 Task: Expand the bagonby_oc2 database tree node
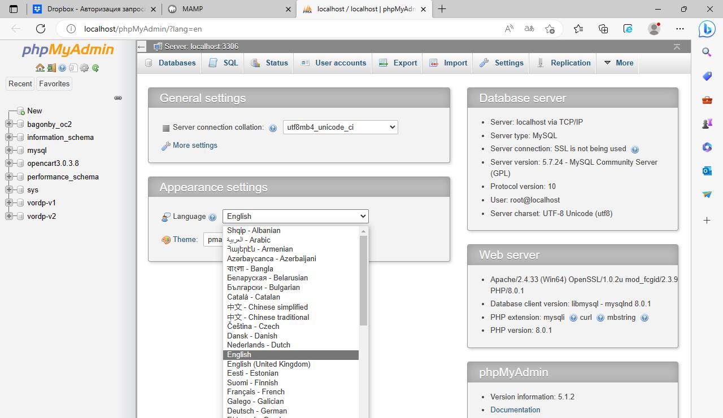click(x=9, y=124)
